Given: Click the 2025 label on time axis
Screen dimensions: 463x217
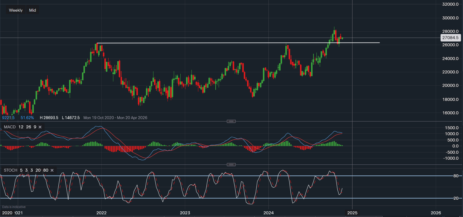Looking at the screenshot, I should click(352, 213).
